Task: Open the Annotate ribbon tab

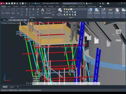Action: (x=15, y=7)
